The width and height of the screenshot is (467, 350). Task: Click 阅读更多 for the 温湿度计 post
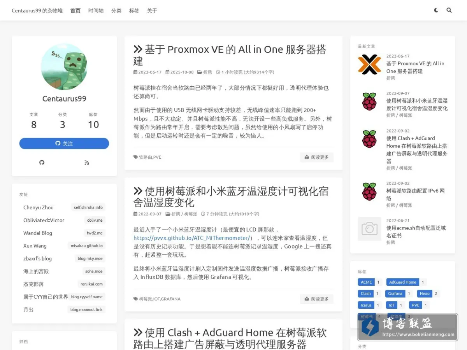click(317, 299)
